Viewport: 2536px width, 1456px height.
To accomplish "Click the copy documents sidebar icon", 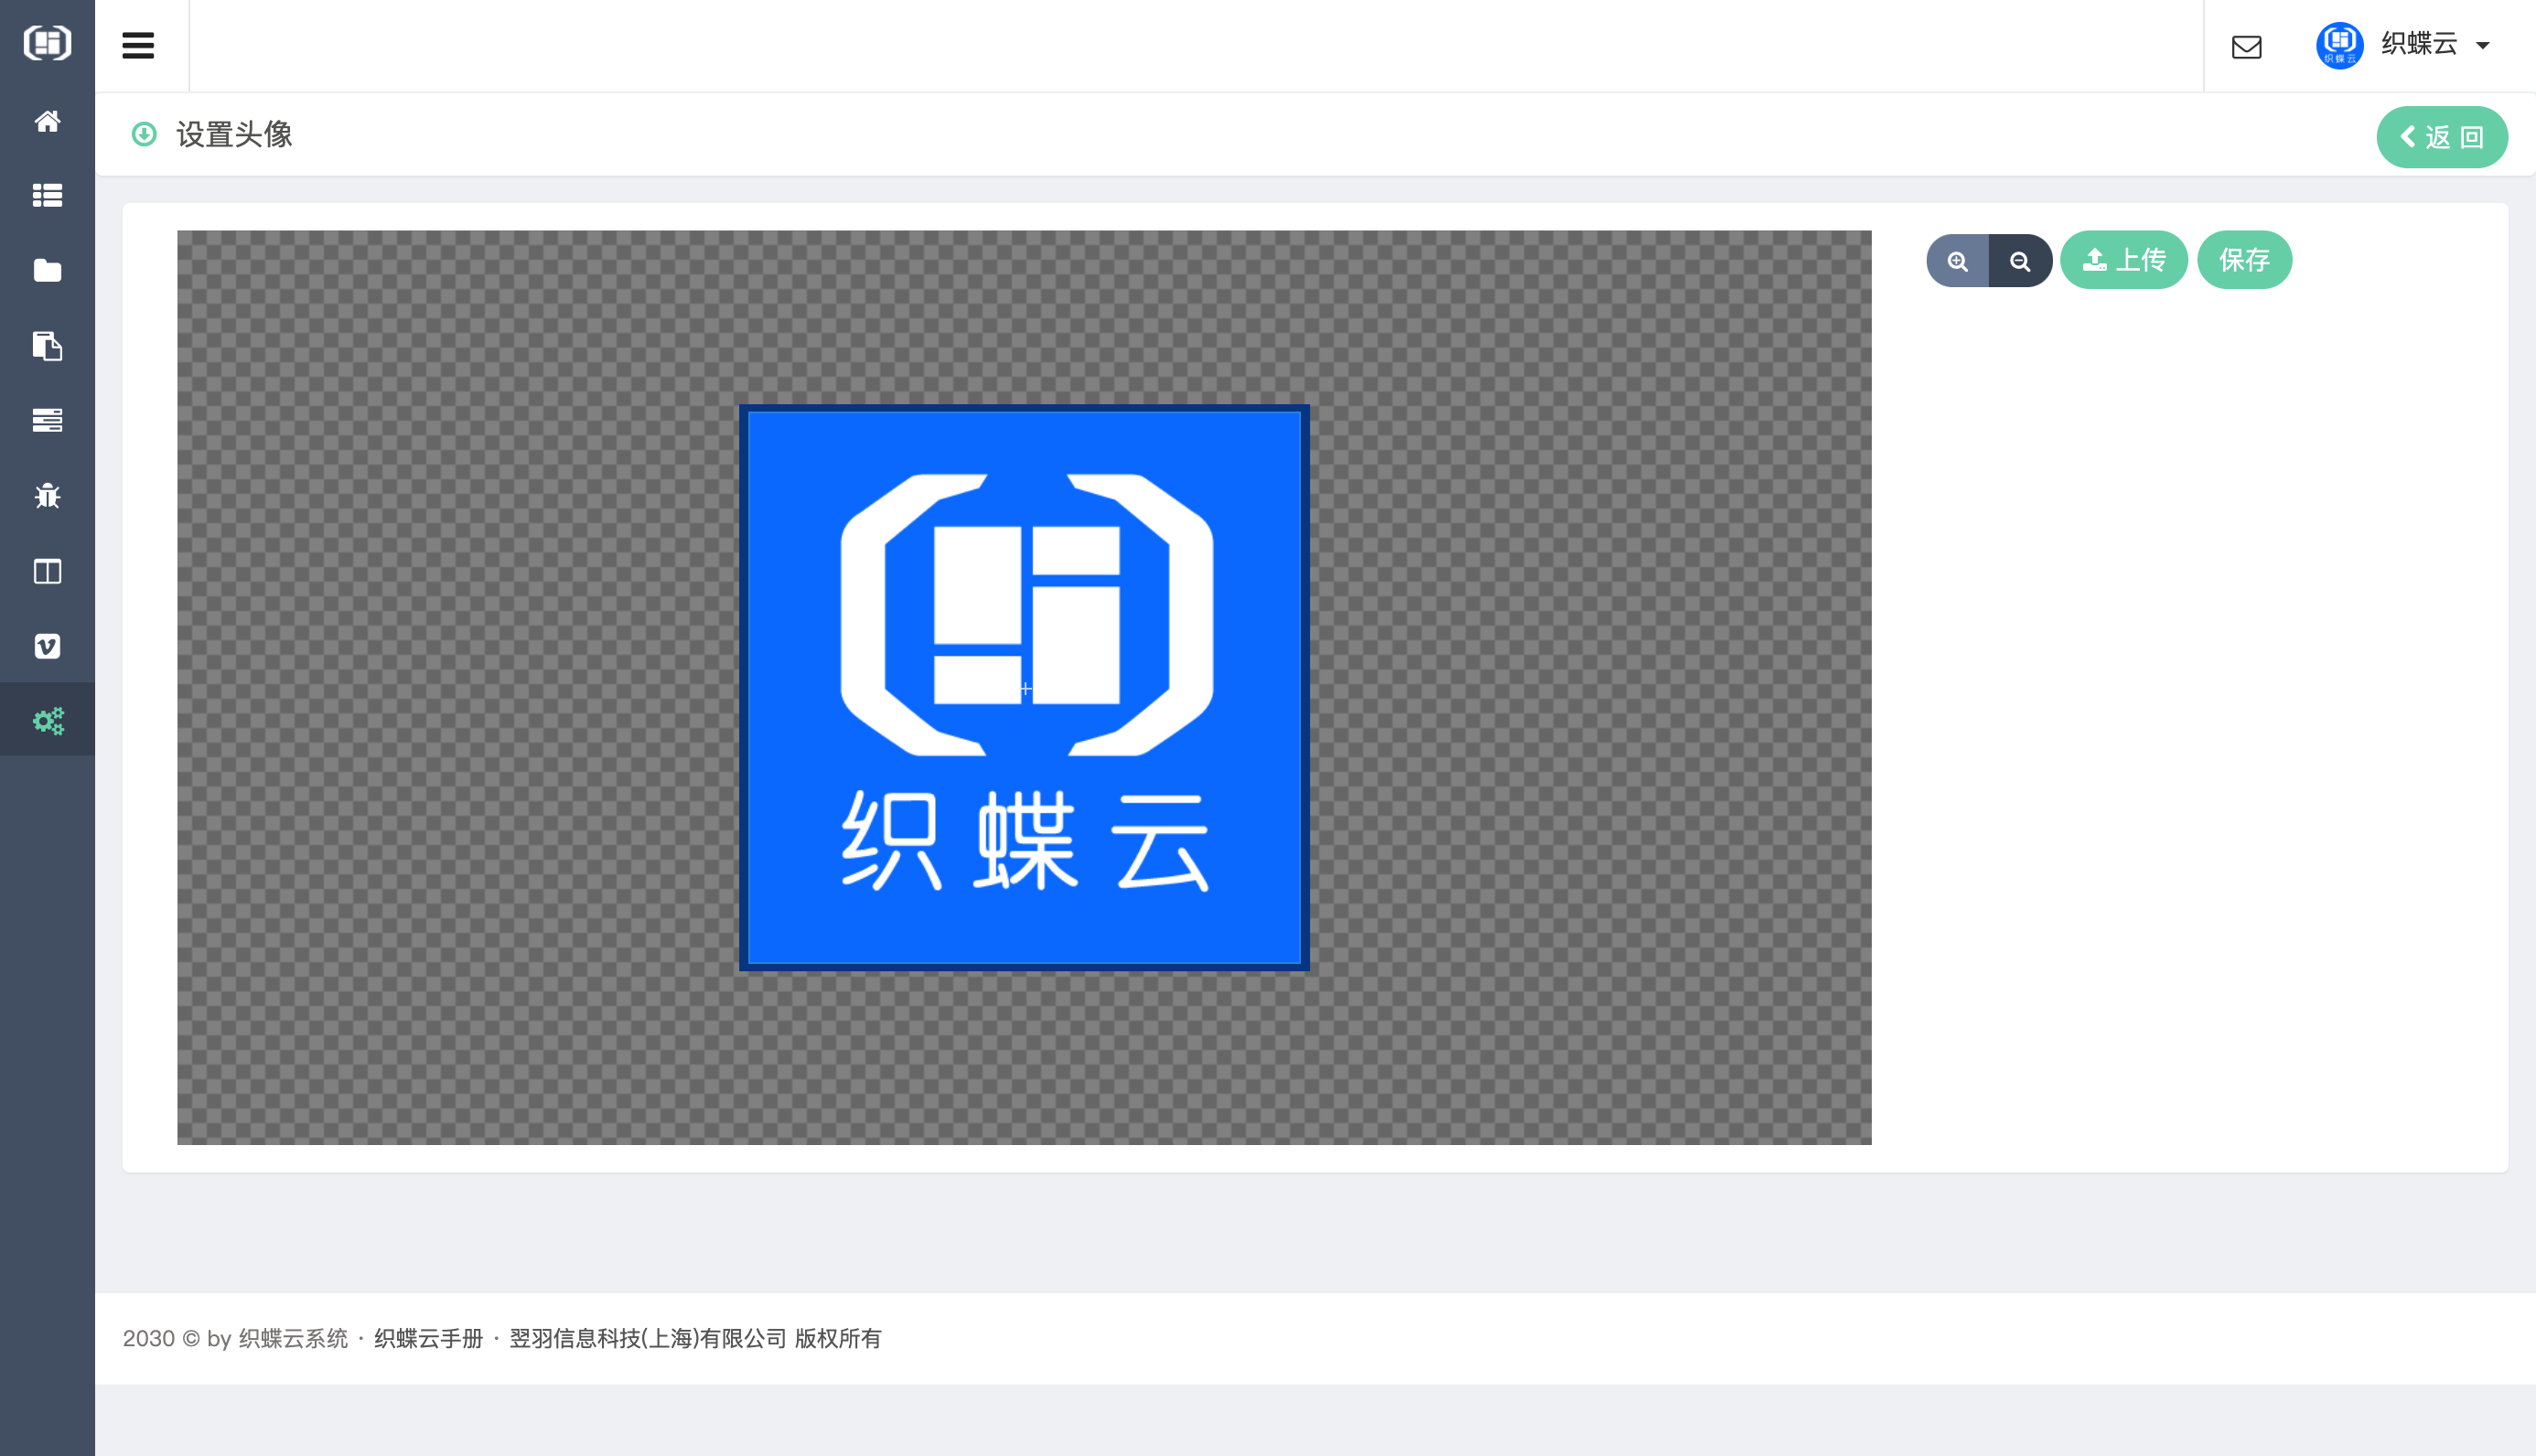I will pos(47,346).
